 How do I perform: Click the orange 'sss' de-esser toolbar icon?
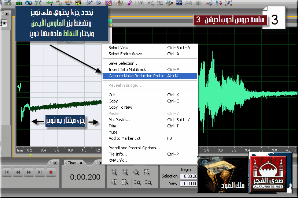tap(68, 3)
